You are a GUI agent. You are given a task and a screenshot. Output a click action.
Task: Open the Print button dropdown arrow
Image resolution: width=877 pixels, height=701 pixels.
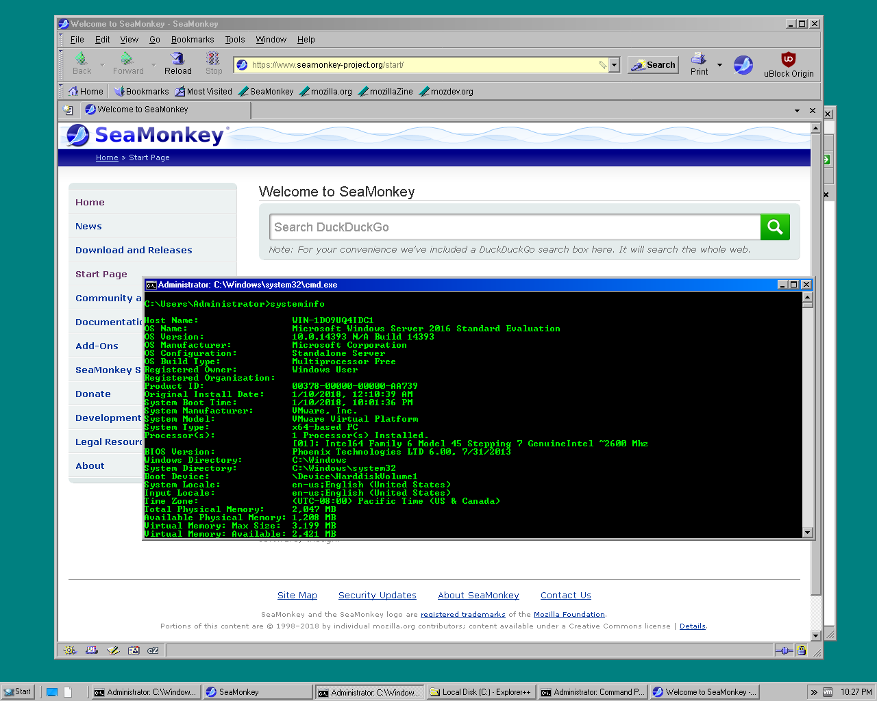719,65
